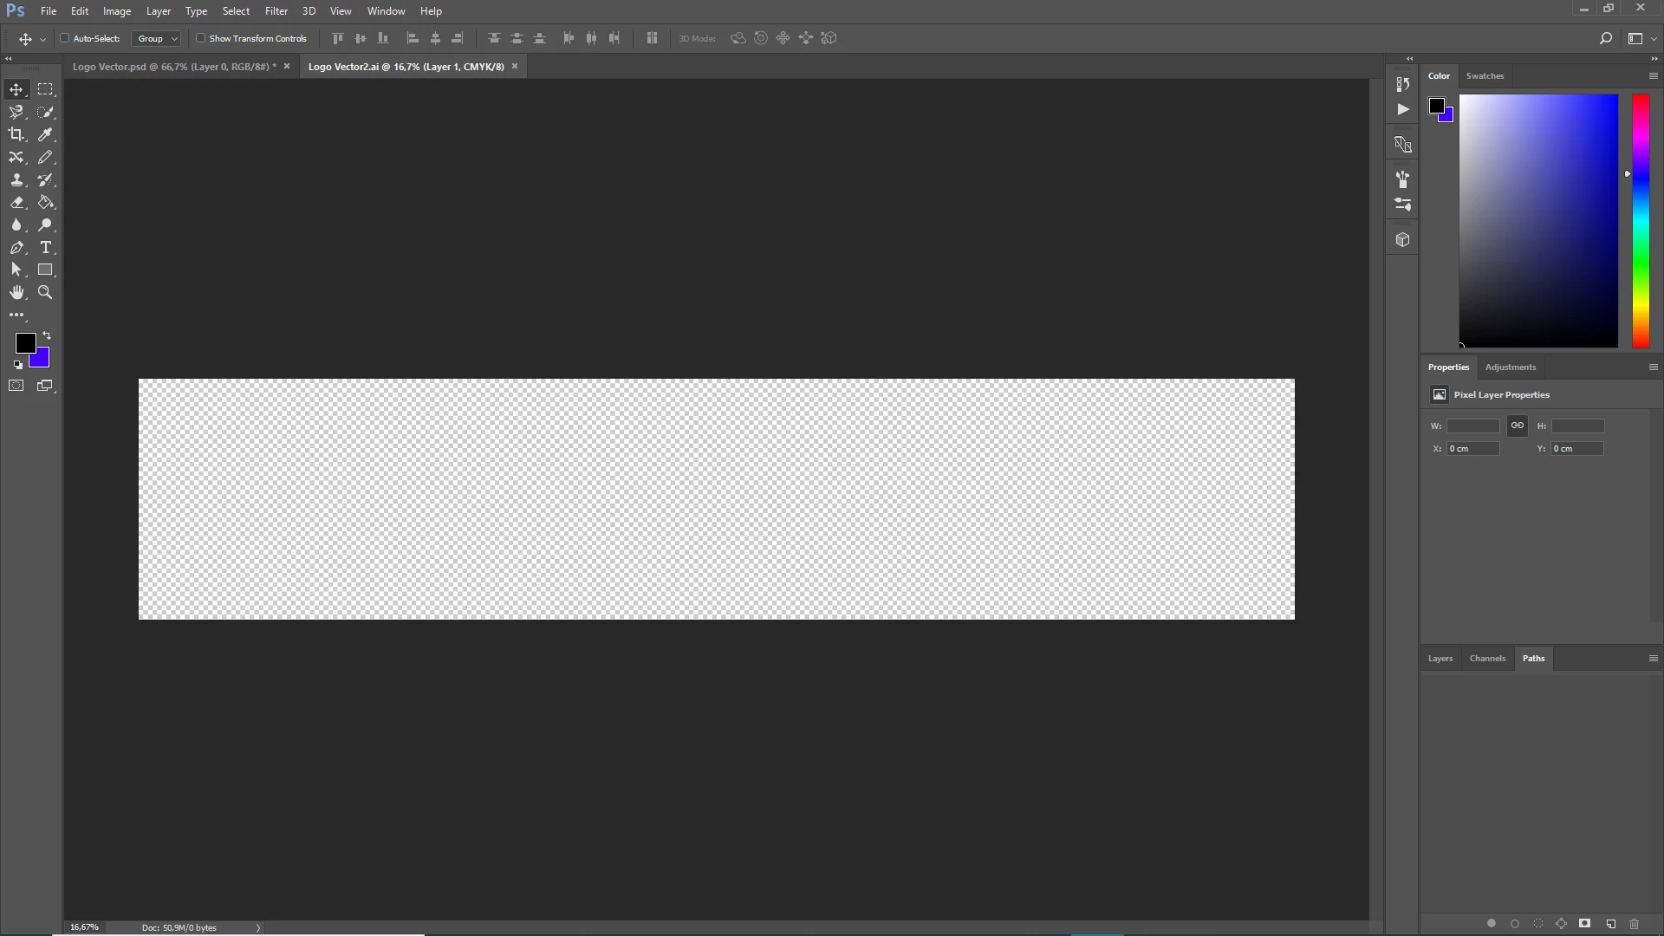Open the Group auto-select dropdown
This screenshot has height=936, width=1664.
157,38
